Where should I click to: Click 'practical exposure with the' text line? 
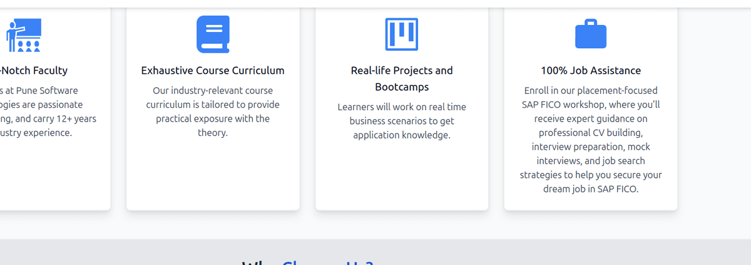(213, 118)
